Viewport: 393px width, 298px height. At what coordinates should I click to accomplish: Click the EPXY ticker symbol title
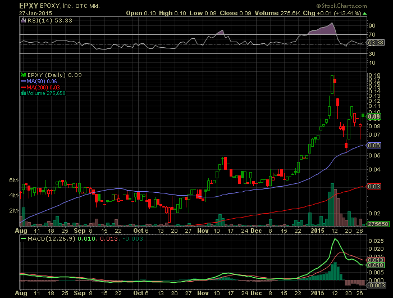point(29,6)
